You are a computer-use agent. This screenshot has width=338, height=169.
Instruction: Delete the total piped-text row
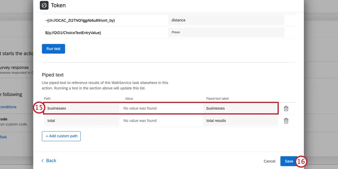pyautogui.click(x=286, y=120)
